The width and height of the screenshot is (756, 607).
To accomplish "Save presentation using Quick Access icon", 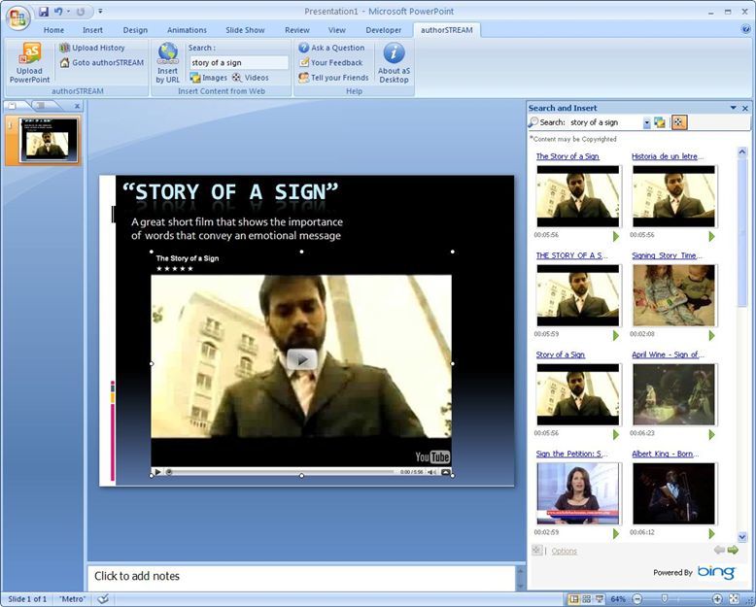I will (x=44, y=12).
